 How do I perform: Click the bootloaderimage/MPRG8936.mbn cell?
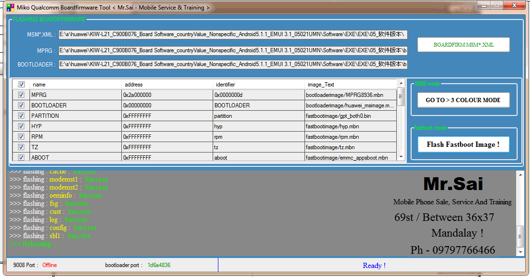pyautogui.click(x=351, y=95)
